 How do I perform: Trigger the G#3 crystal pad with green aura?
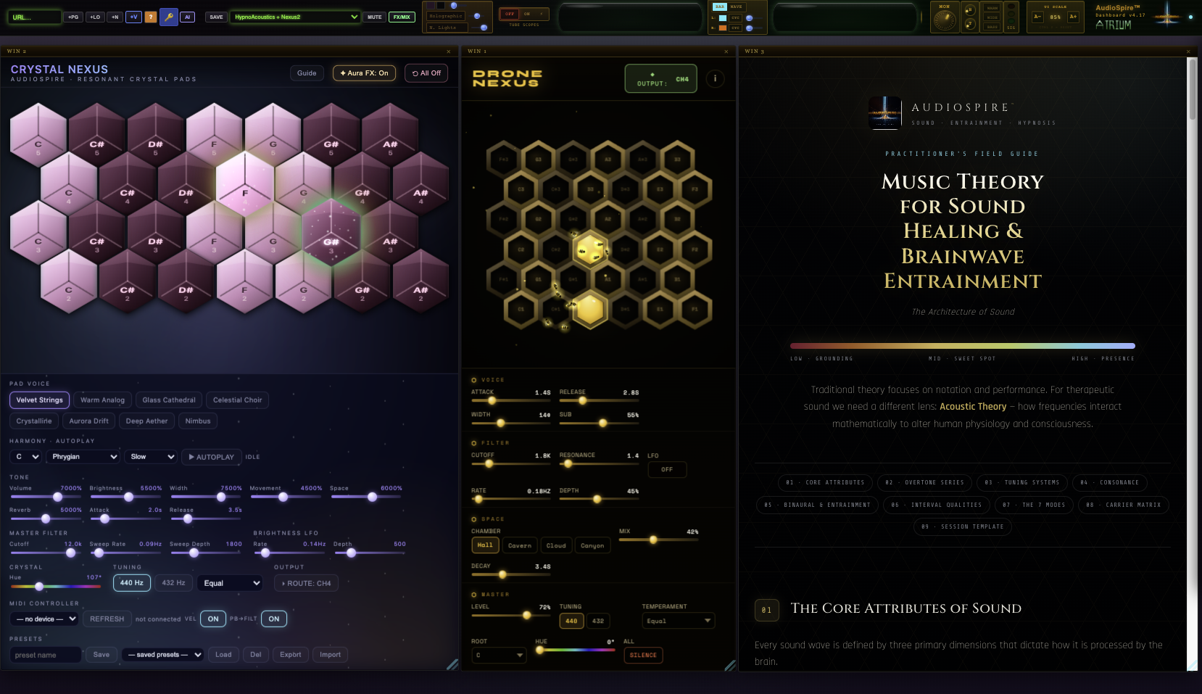(x=331, y=232)
